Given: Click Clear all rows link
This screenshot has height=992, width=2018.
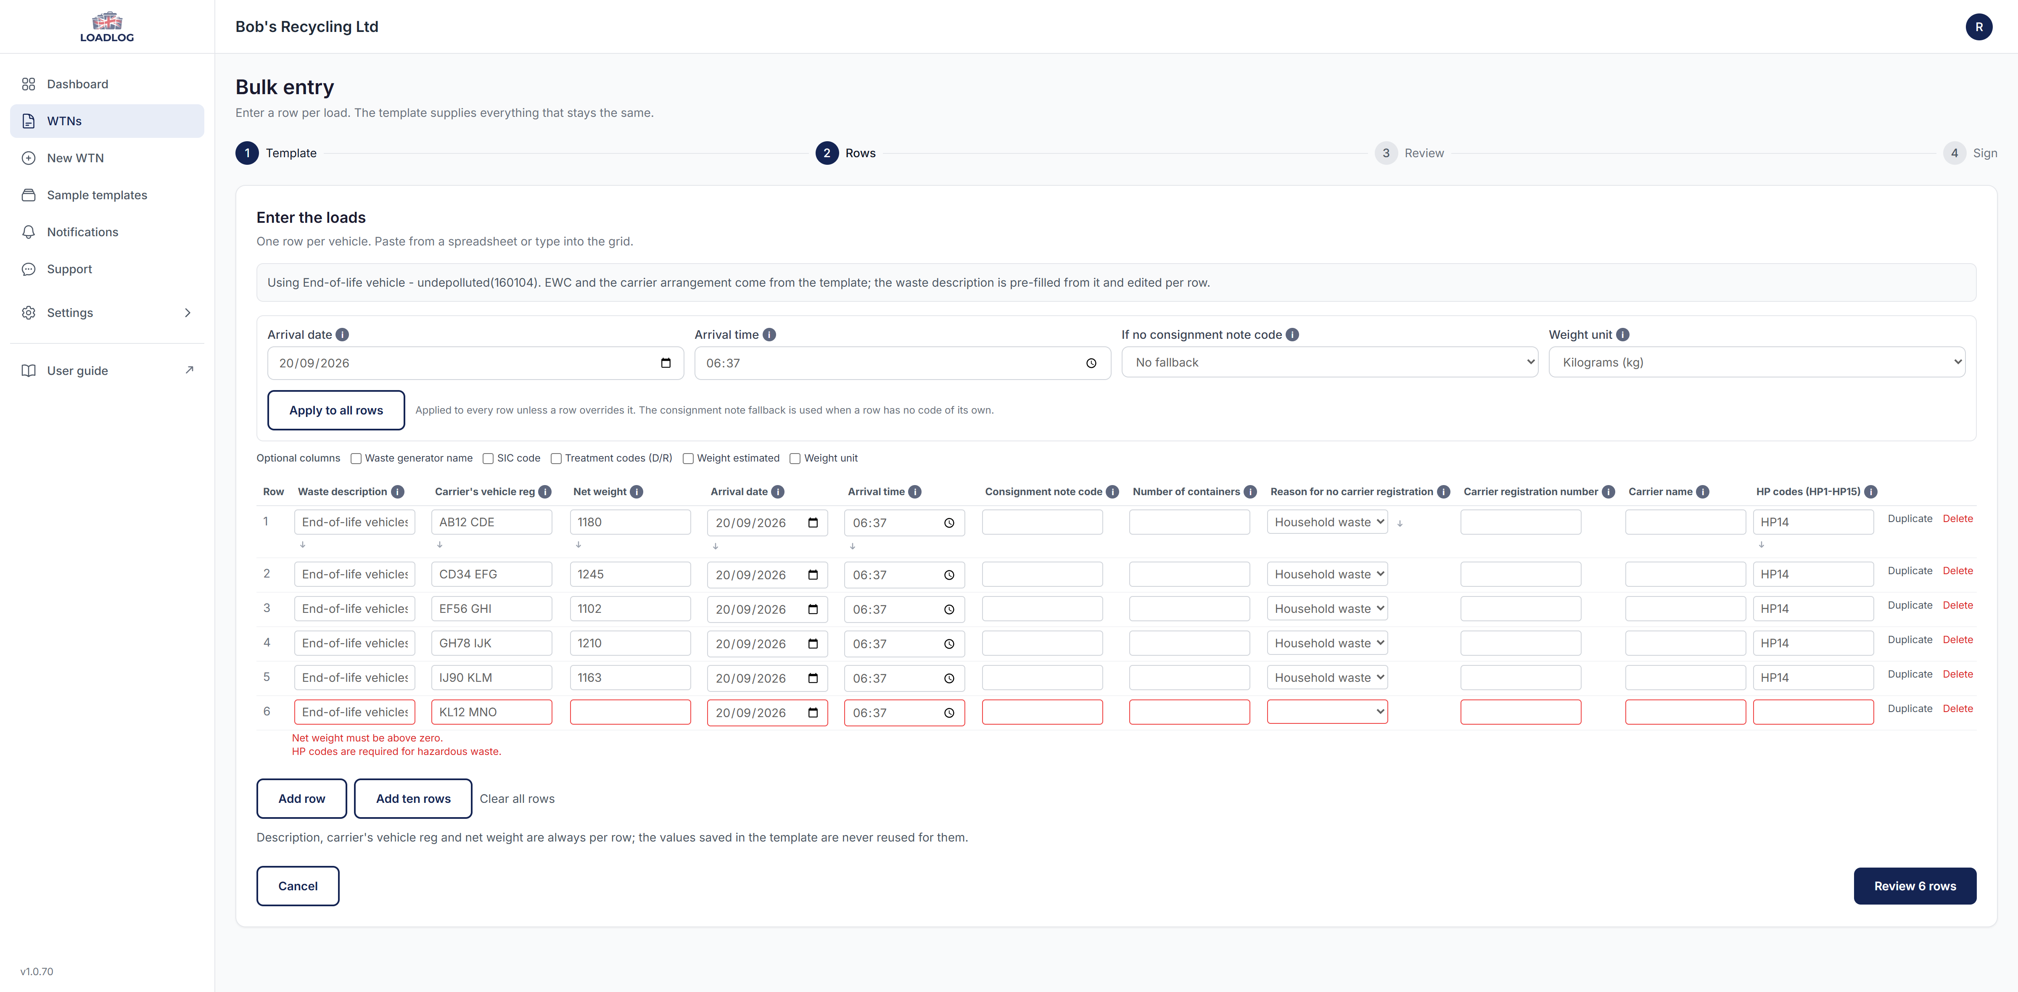Looking at the screenshot, I should [517, 799].
